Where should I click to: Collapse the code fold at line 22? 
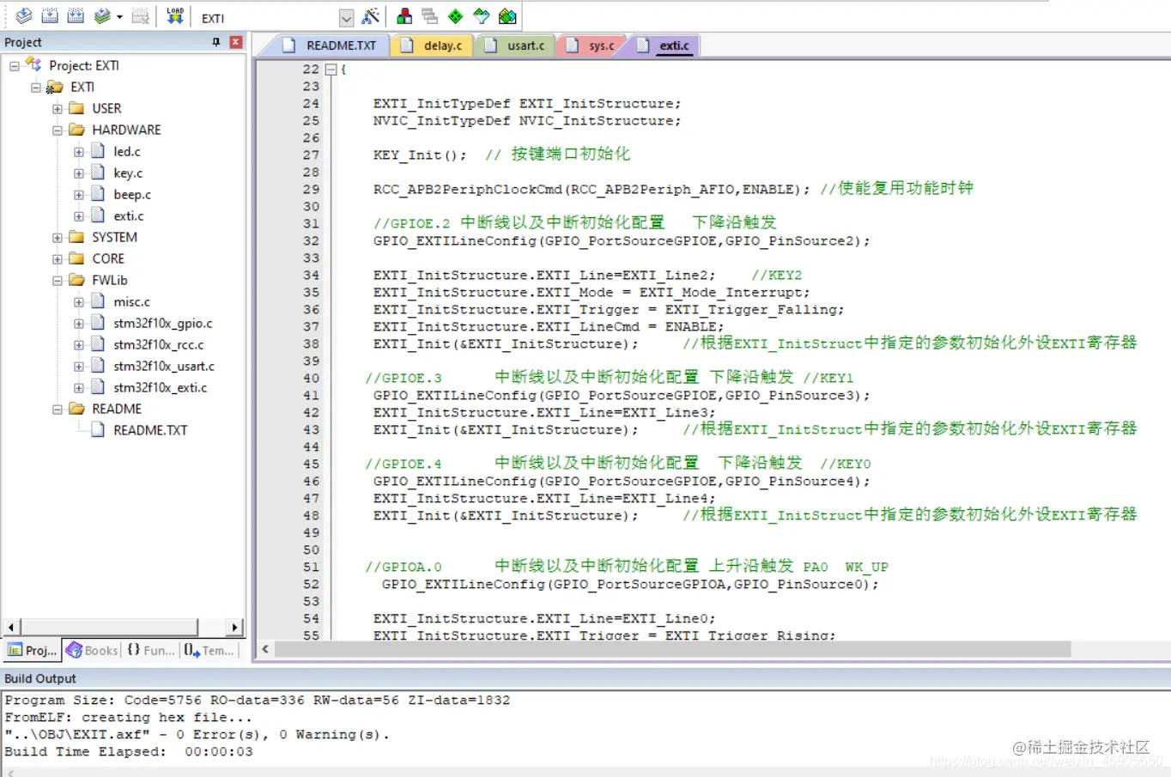pos(331,70)
